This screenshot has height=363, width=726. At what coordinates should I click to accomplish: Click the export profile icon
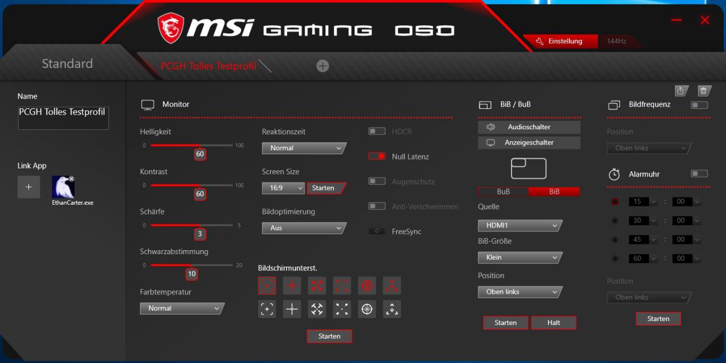(681, 91)
